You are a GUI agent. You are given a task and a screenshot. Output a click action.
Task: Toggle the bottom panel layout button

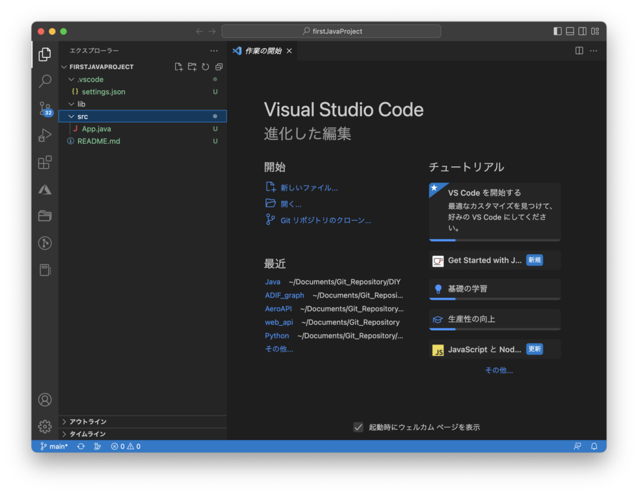[569, 31]
